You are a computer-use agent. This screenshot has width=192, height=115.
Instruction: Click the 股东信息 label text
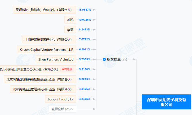coord(113,59)
